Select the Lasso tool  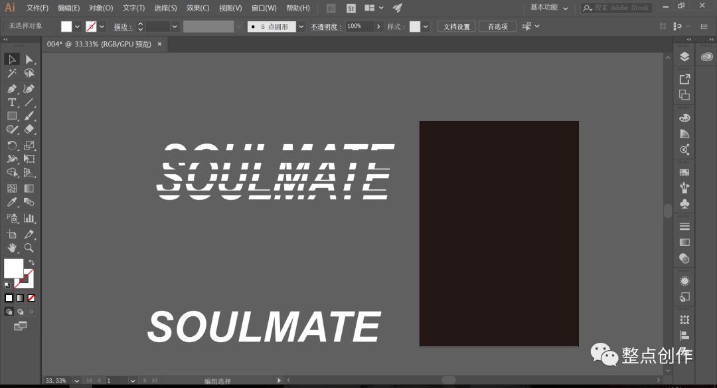pyautogui.click(x=29, y=73)
